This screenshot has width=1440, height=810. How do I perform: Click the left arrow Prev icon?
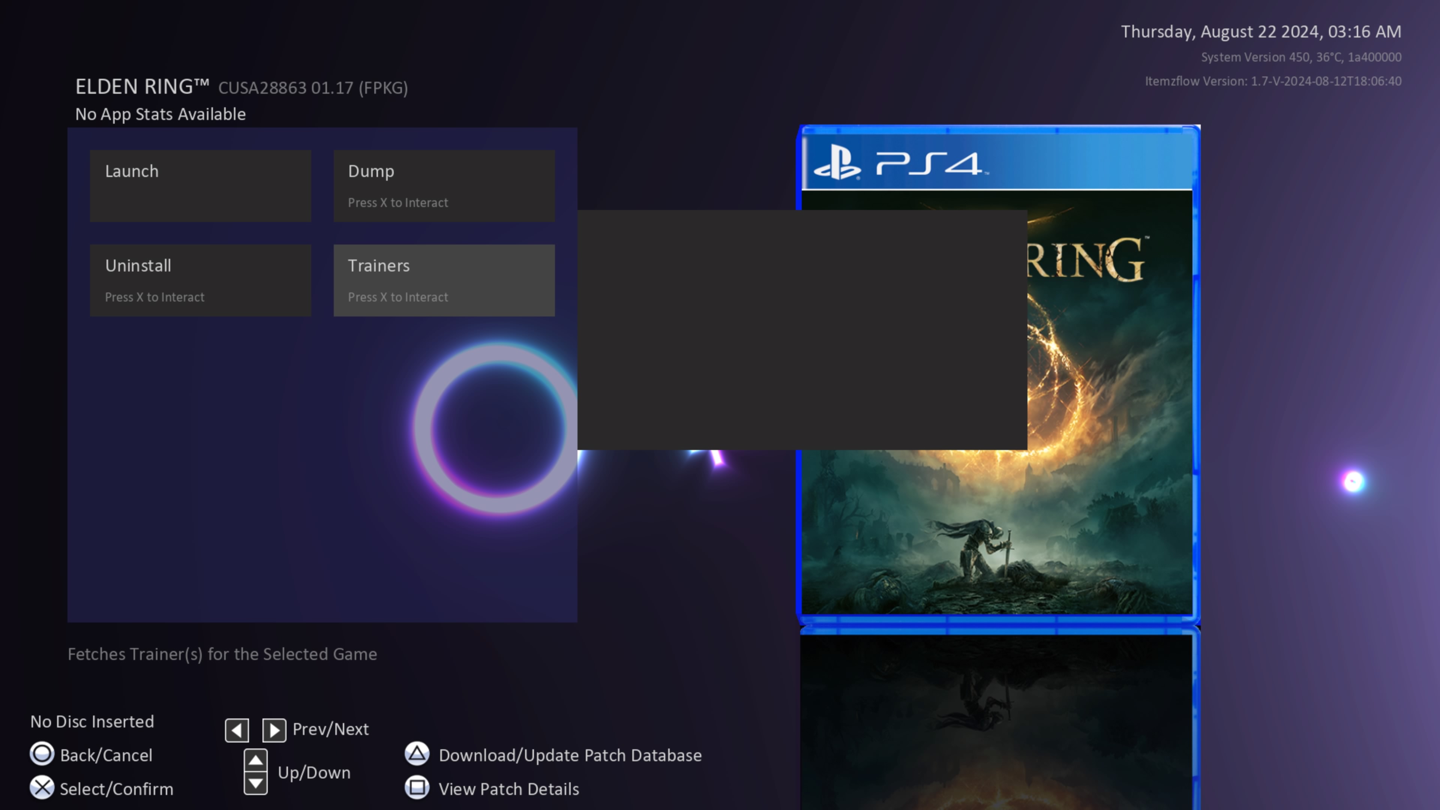click(x=237, y=730)
